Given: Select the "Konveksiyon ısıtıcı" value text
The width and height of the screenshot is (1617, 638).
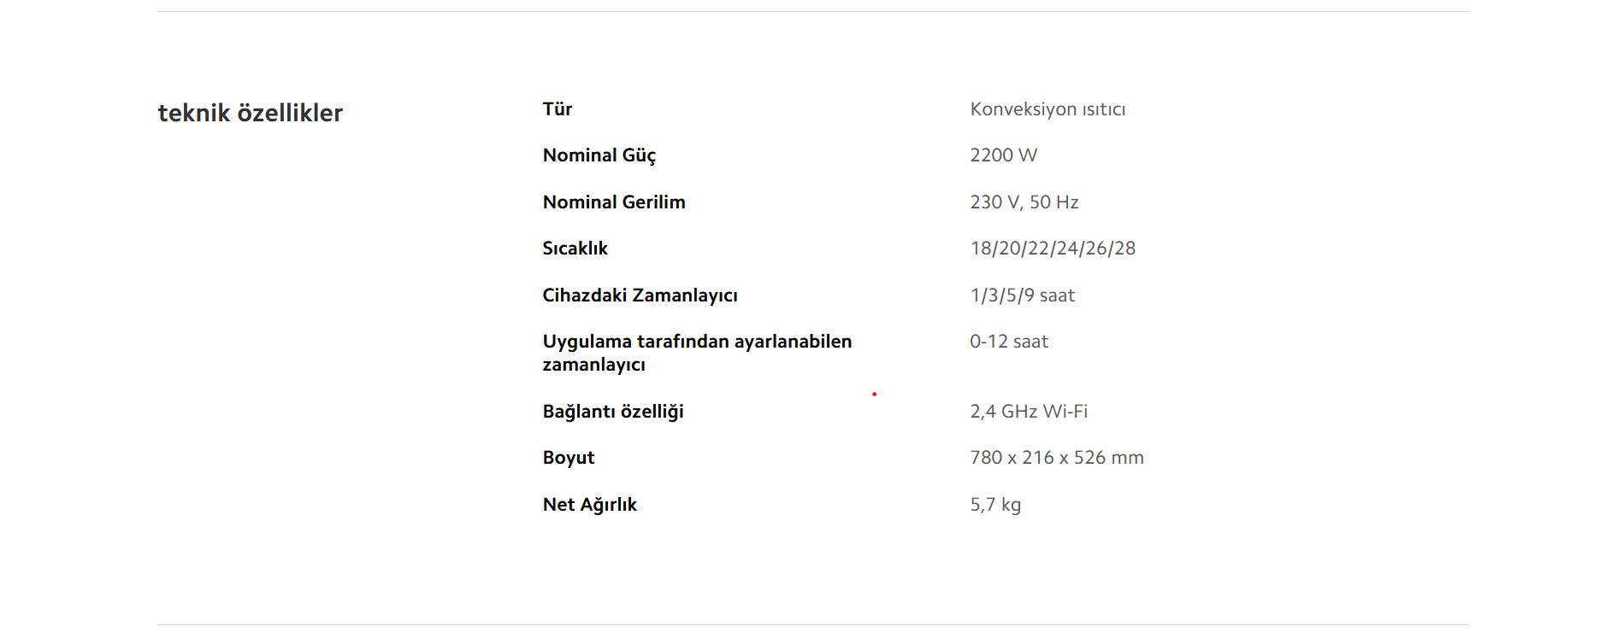Looking at the screenshot, I should click(x=1048, y=109).
